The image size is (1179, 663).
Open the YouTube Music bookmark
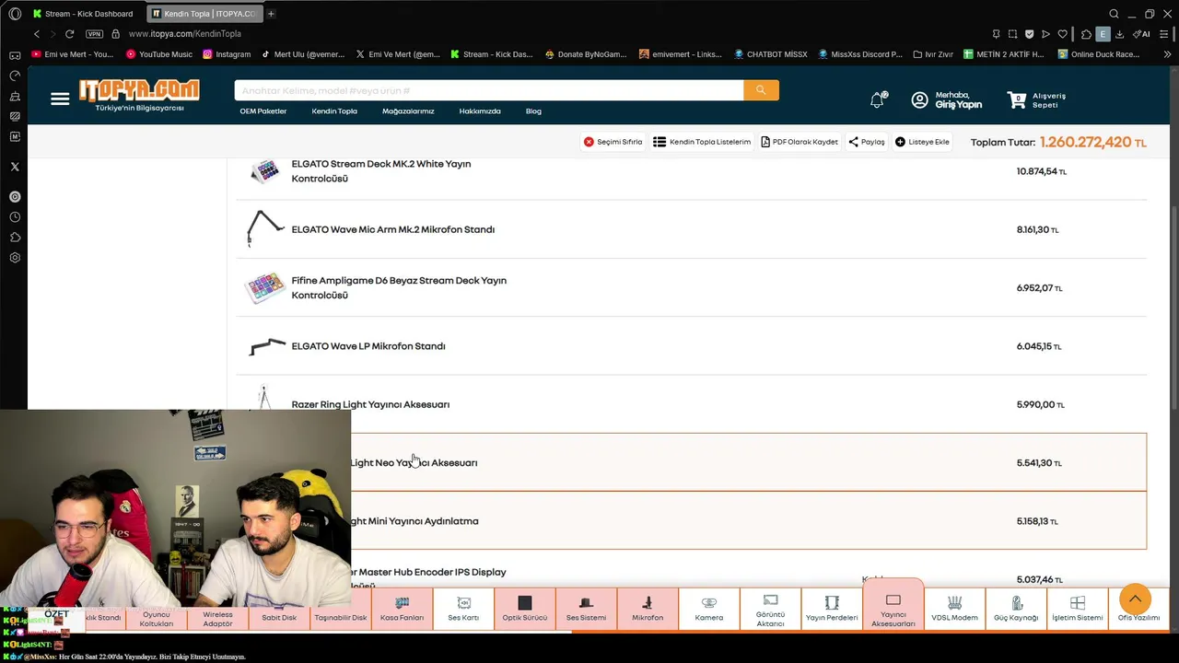[159, 54]
